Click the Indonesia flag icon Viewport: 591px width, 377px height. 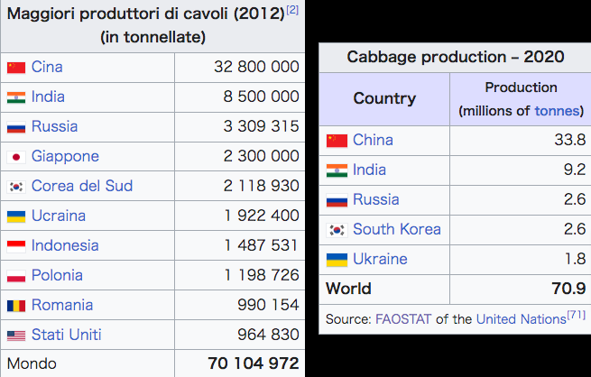[x=15, y=246]
